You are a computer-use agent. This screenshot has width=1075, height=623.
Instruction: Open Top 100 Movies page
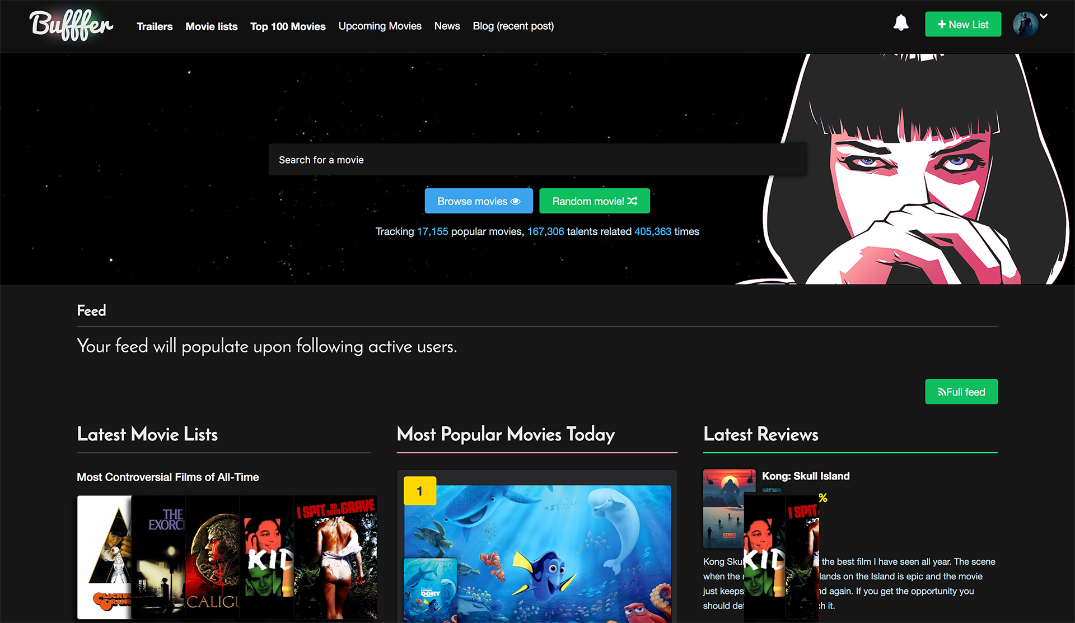[288, 26]
